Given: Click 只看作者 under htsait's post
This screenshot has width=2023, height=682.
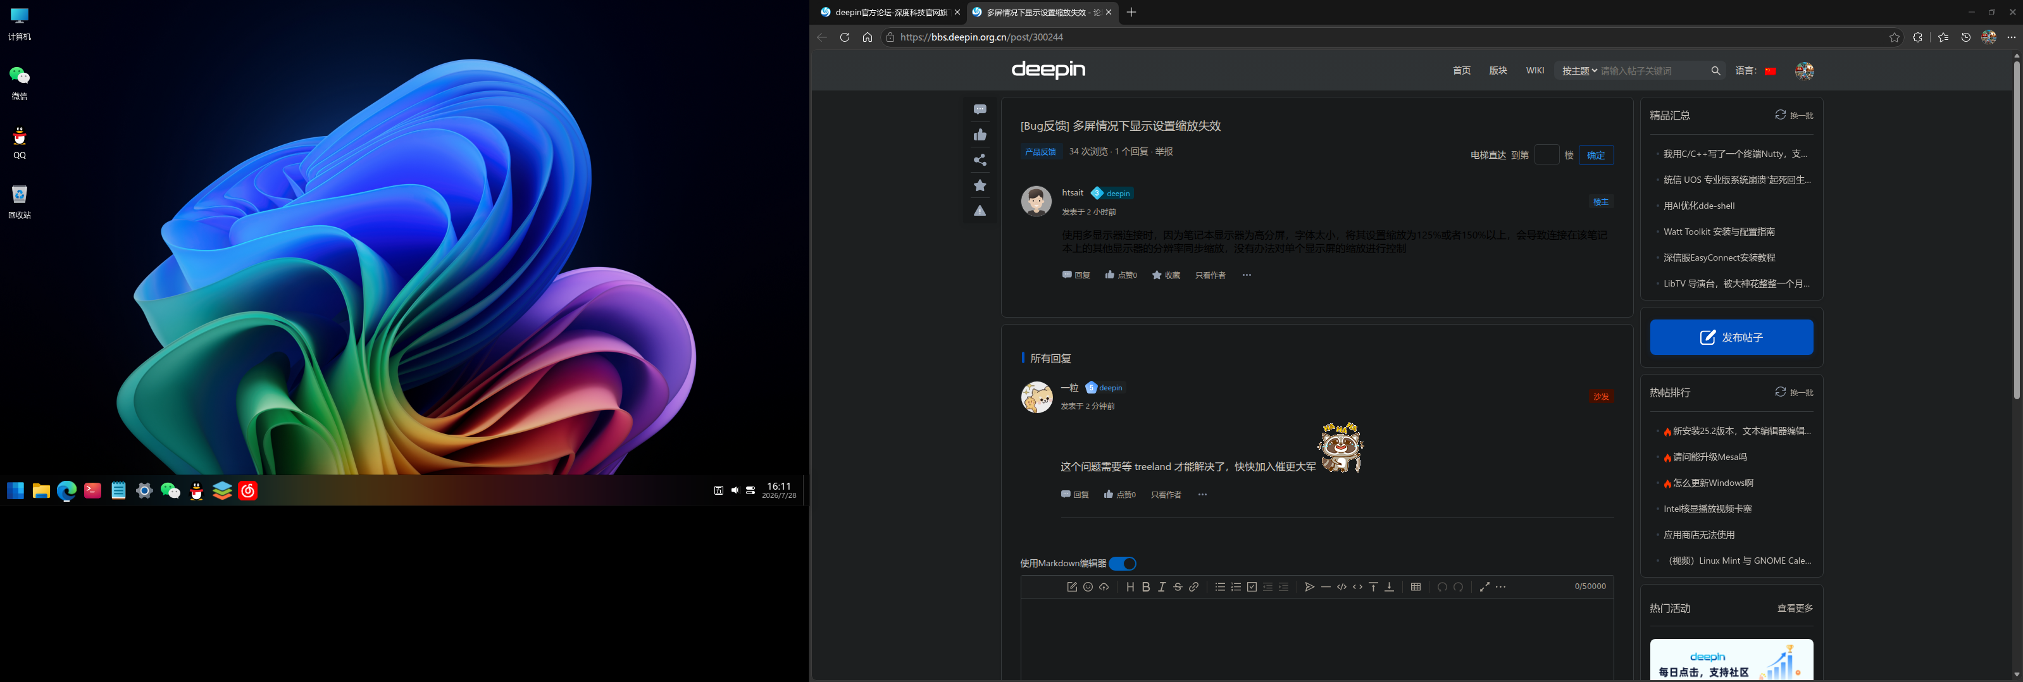Looking at the screenshot, I should (1209, 275).
